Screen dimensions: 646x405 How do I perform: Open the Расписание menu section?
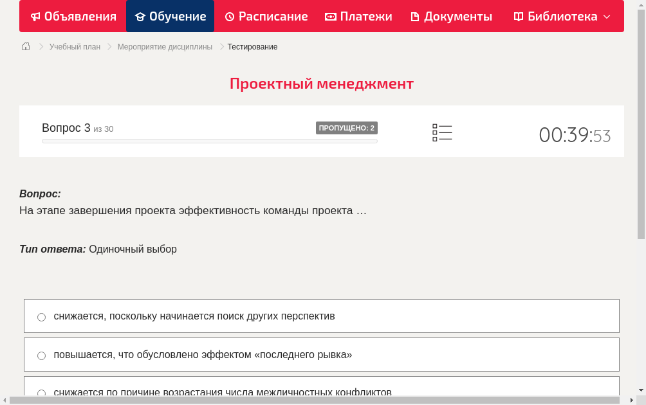click(266, 16)
